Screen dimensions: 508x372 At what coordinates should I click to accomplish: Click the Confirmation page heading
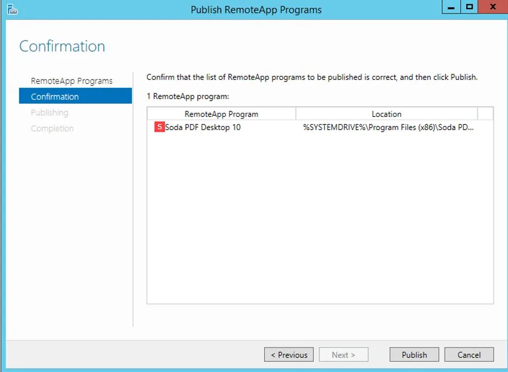tap(62, 47)
